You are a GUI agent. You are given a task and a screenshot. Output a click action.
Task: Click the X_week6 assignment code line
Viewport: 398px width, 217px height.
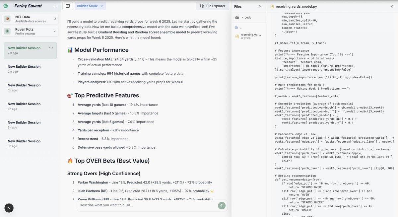pos(307,96)
